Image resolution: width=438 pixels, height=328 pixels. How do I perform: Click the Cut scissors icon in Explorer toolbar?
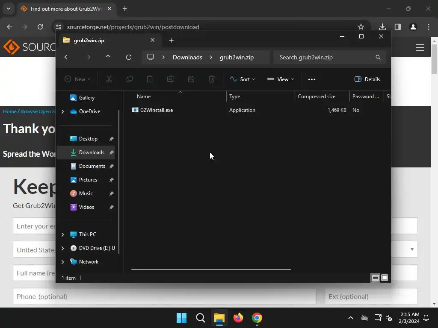[x=109, y=79]
